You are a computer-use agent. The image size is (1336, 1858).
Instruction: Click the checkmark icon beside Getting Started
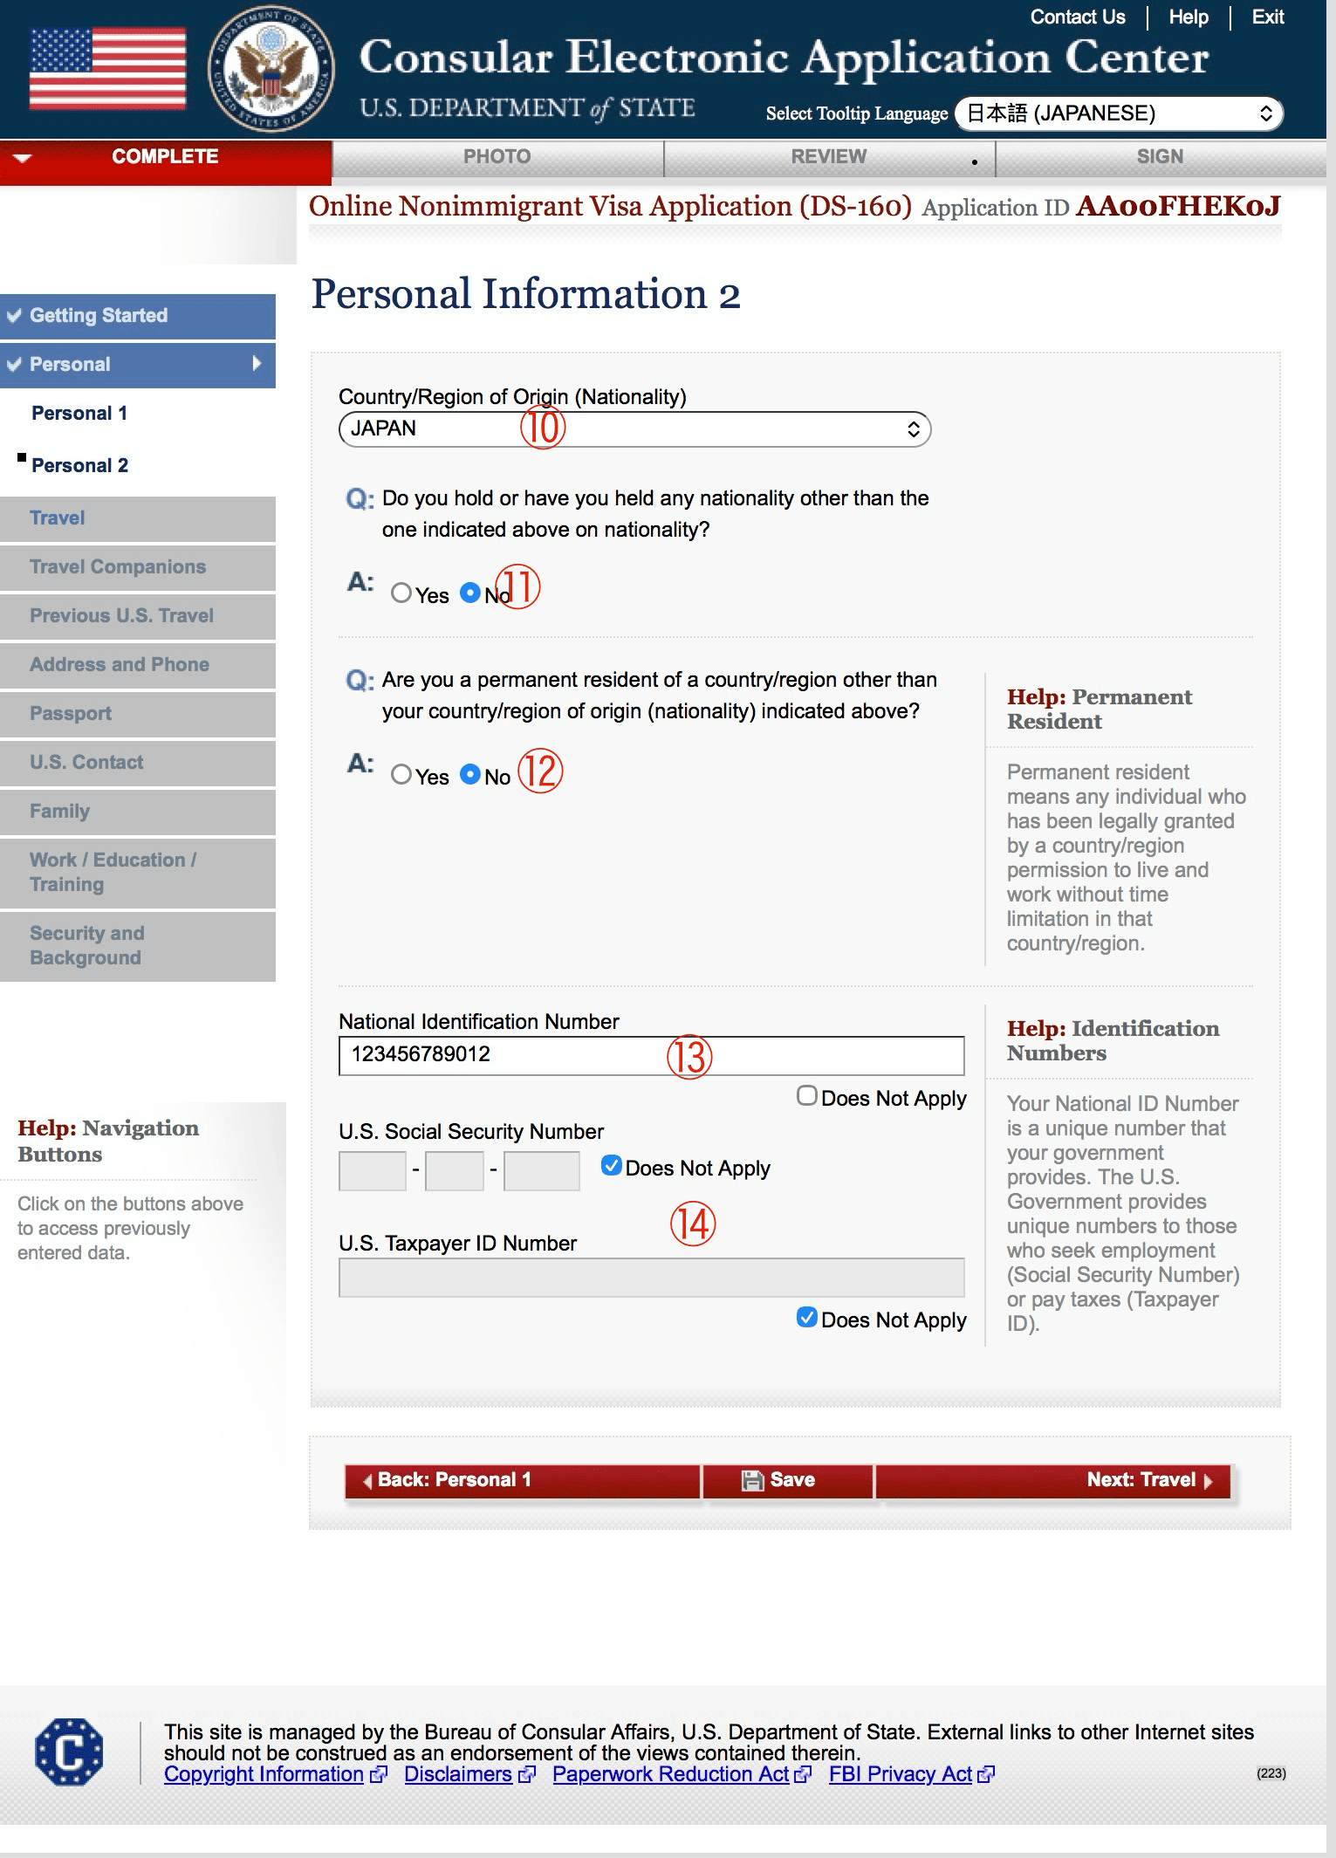click(14, 316)
